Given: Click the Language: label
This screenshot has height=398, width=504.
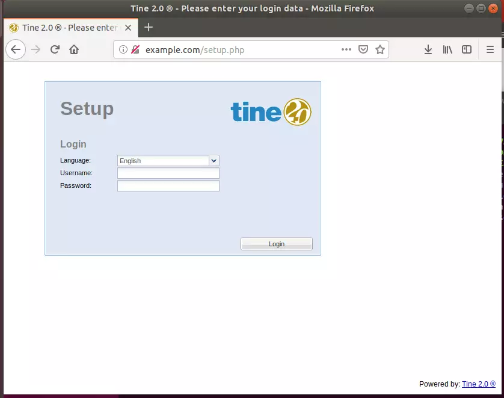Looking at the screenshot, I should pyautogui.click(x=75, y=160).
